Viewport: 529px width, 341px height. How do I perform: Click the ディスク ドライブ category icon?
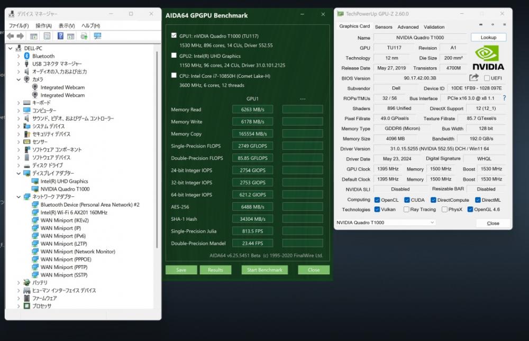[x=27, y=165]
